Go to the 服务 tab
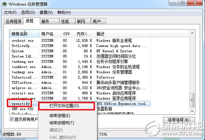205x140 pixels. [45, 22]
